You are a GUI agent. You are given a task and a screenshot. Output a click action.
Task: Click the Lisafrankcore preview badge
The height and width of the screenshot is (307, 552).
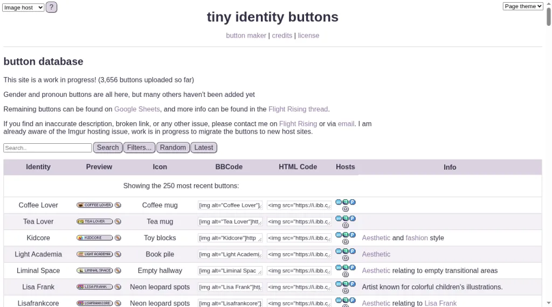pyautogui.click(x=95, y=303)
